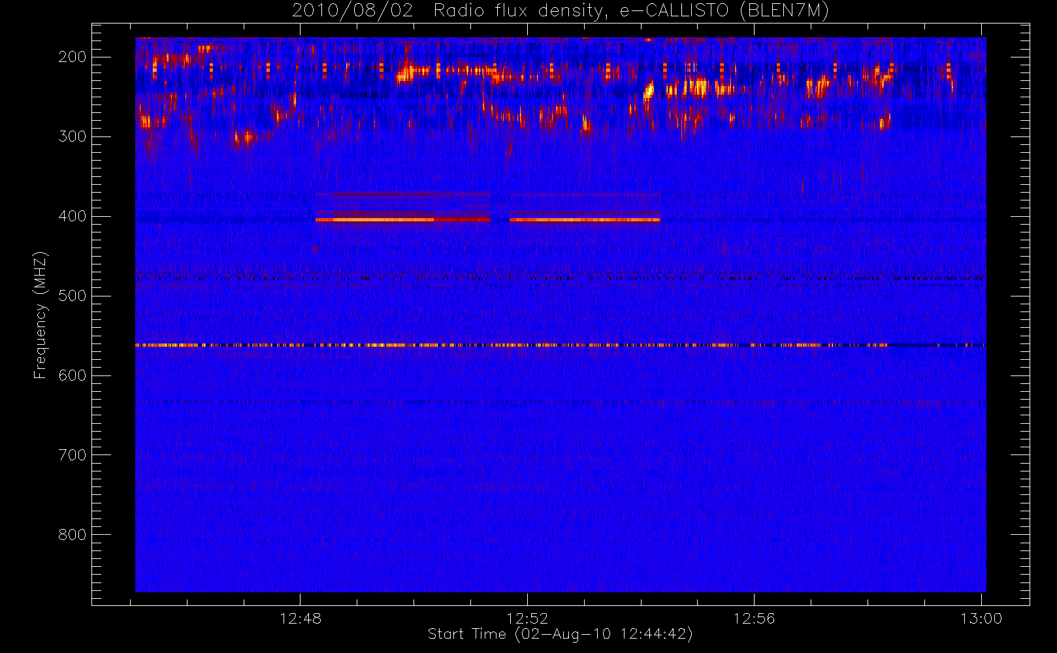This screenshot has height=653, width=1057.
Task: Click the 200 frequency tick label
Action: (x=72, y=57)
